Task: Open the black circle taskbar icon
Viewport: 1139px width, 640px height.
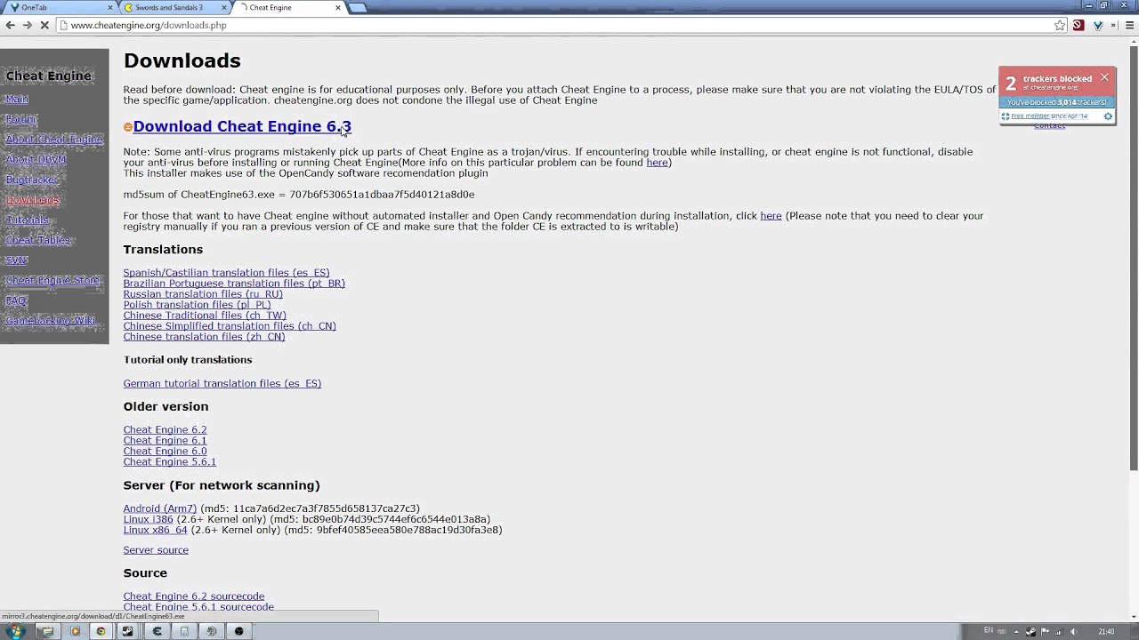Action: [238, 631]
